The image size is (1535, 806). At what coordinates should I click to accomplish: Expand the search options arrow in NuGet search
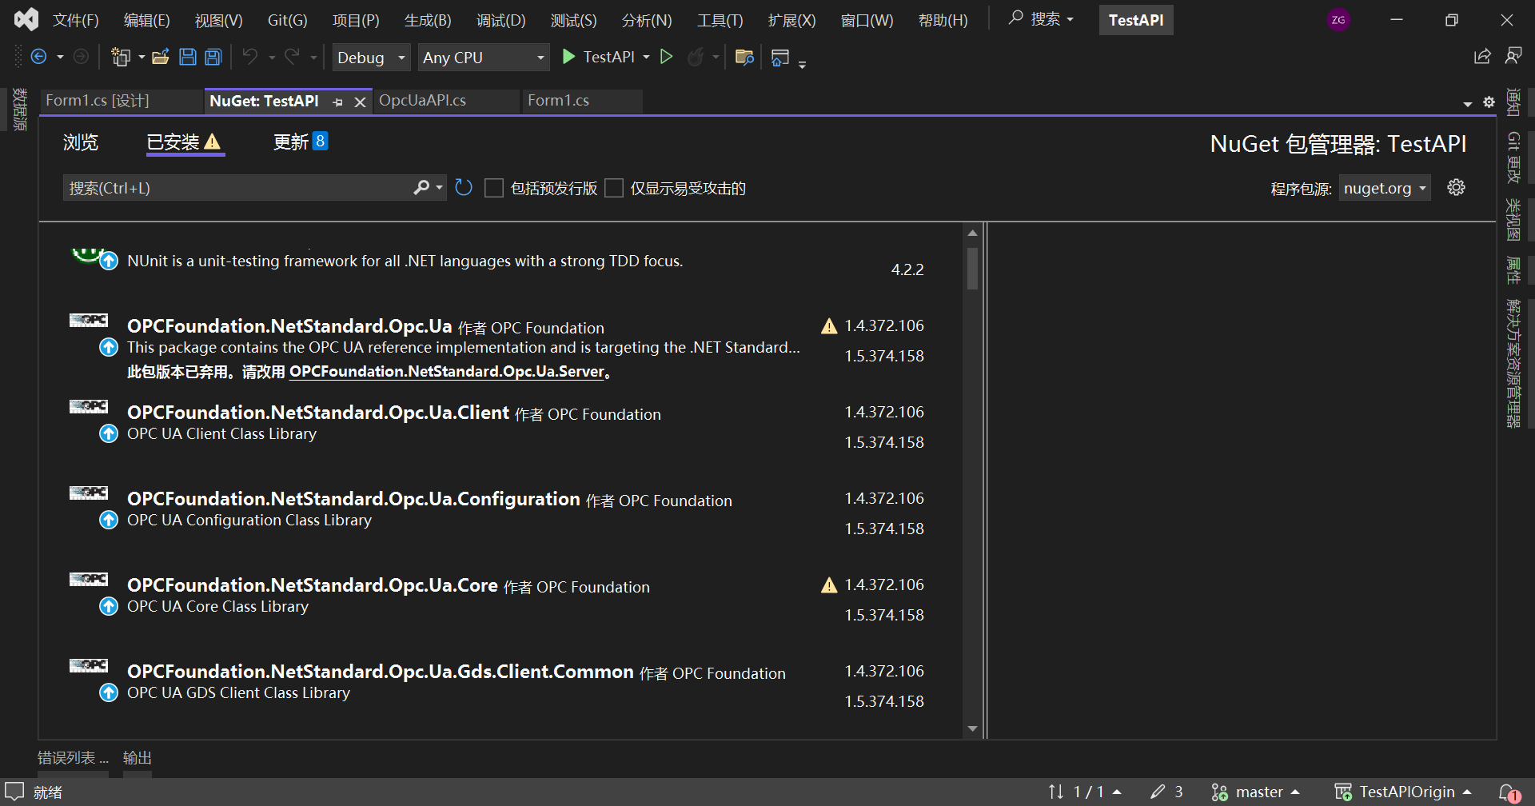(439, 188)
